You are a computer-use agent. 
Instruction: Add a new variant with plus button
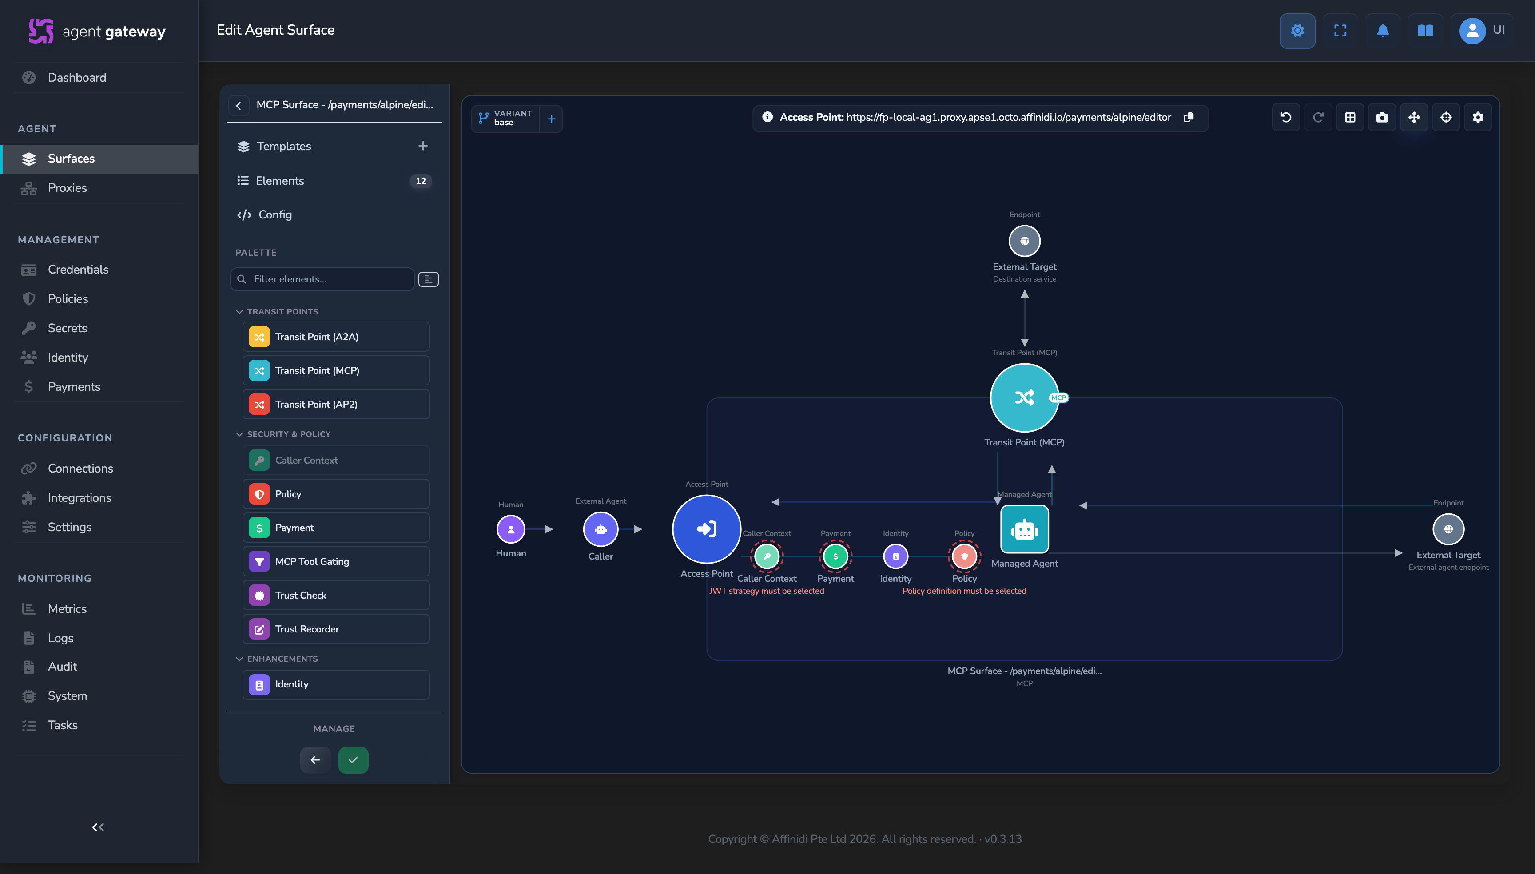tap(551, 119)
